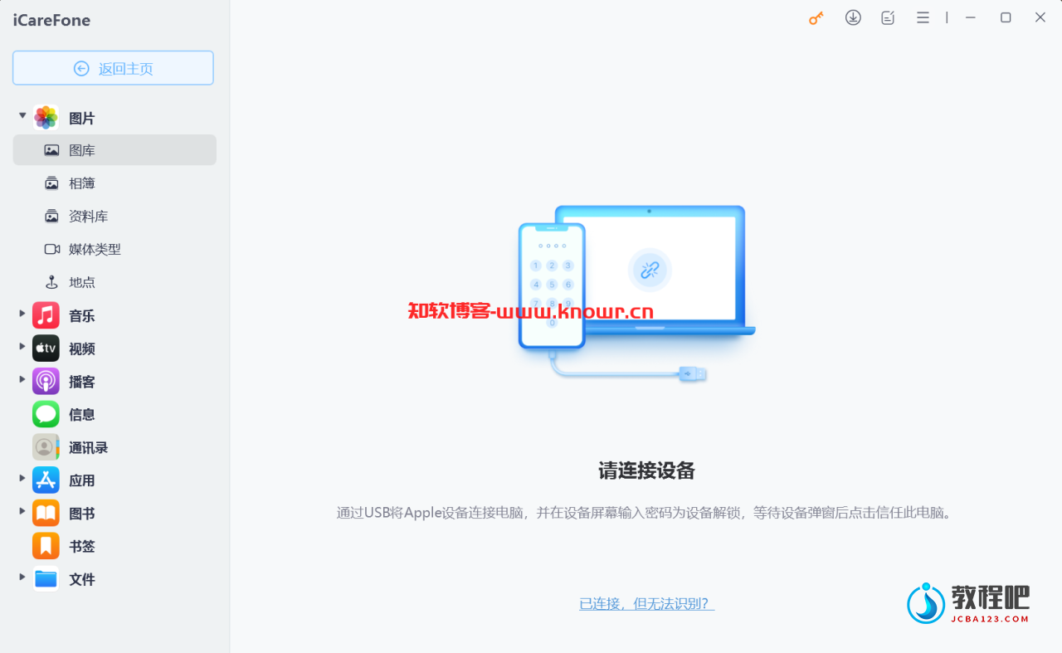Open 音乐 category label
Viewport: 1062px width, 653px height.
pos(82,316)
